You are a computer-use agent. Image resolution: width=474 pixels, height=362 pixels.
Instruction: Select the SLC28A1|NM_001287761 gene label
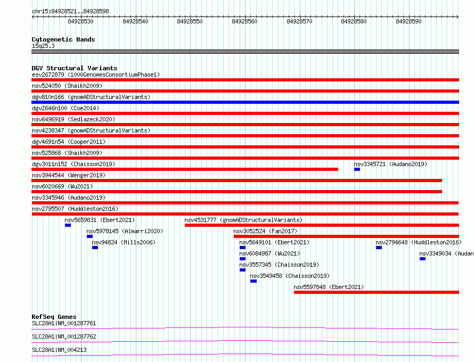pyautogui.click(x=64, y=323)
